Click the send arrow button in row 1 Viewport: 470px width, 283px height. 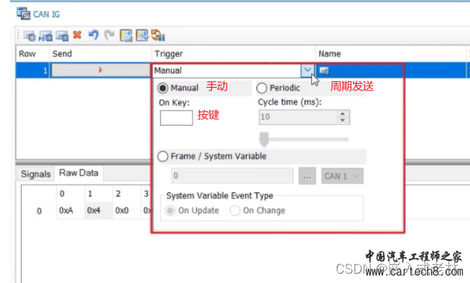click(101, 70)
